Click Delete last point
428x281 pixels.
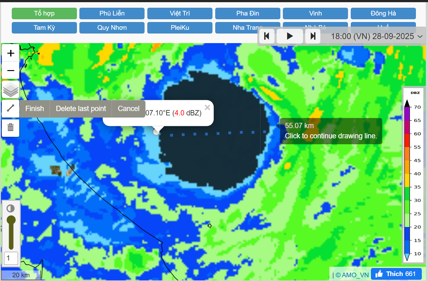pyautogui.click(x=81, y=109)
